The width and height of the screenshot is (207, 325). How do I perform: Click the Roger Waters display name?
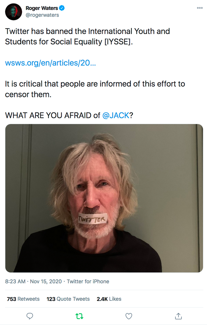point(42,8)
